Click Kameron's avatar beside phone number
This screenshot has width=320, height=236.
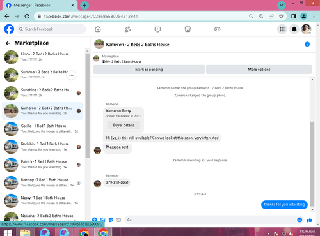pyautogui.click(x=97, y=183)
